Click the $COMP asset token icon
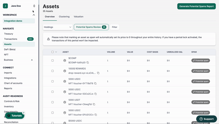Screen dimensions: 219x124 [x=65, y=60]
